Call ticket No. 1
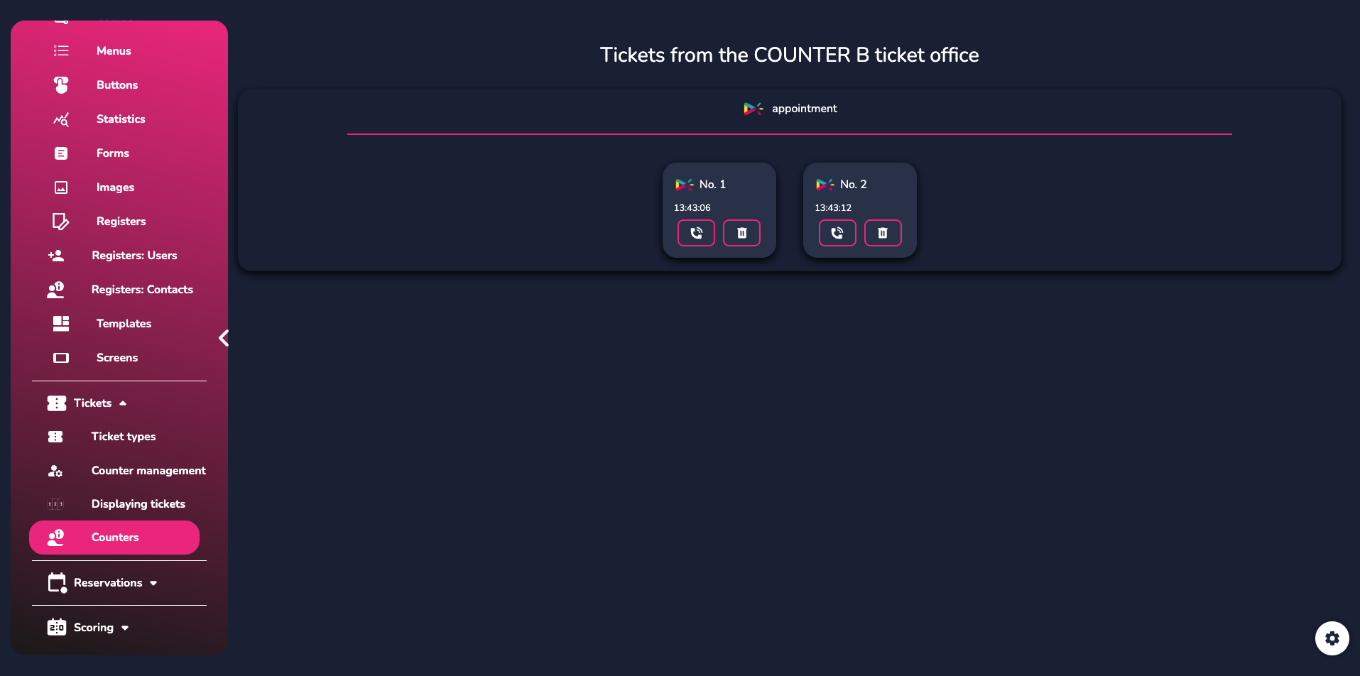The image size is (1360, 676). [696, 233]
